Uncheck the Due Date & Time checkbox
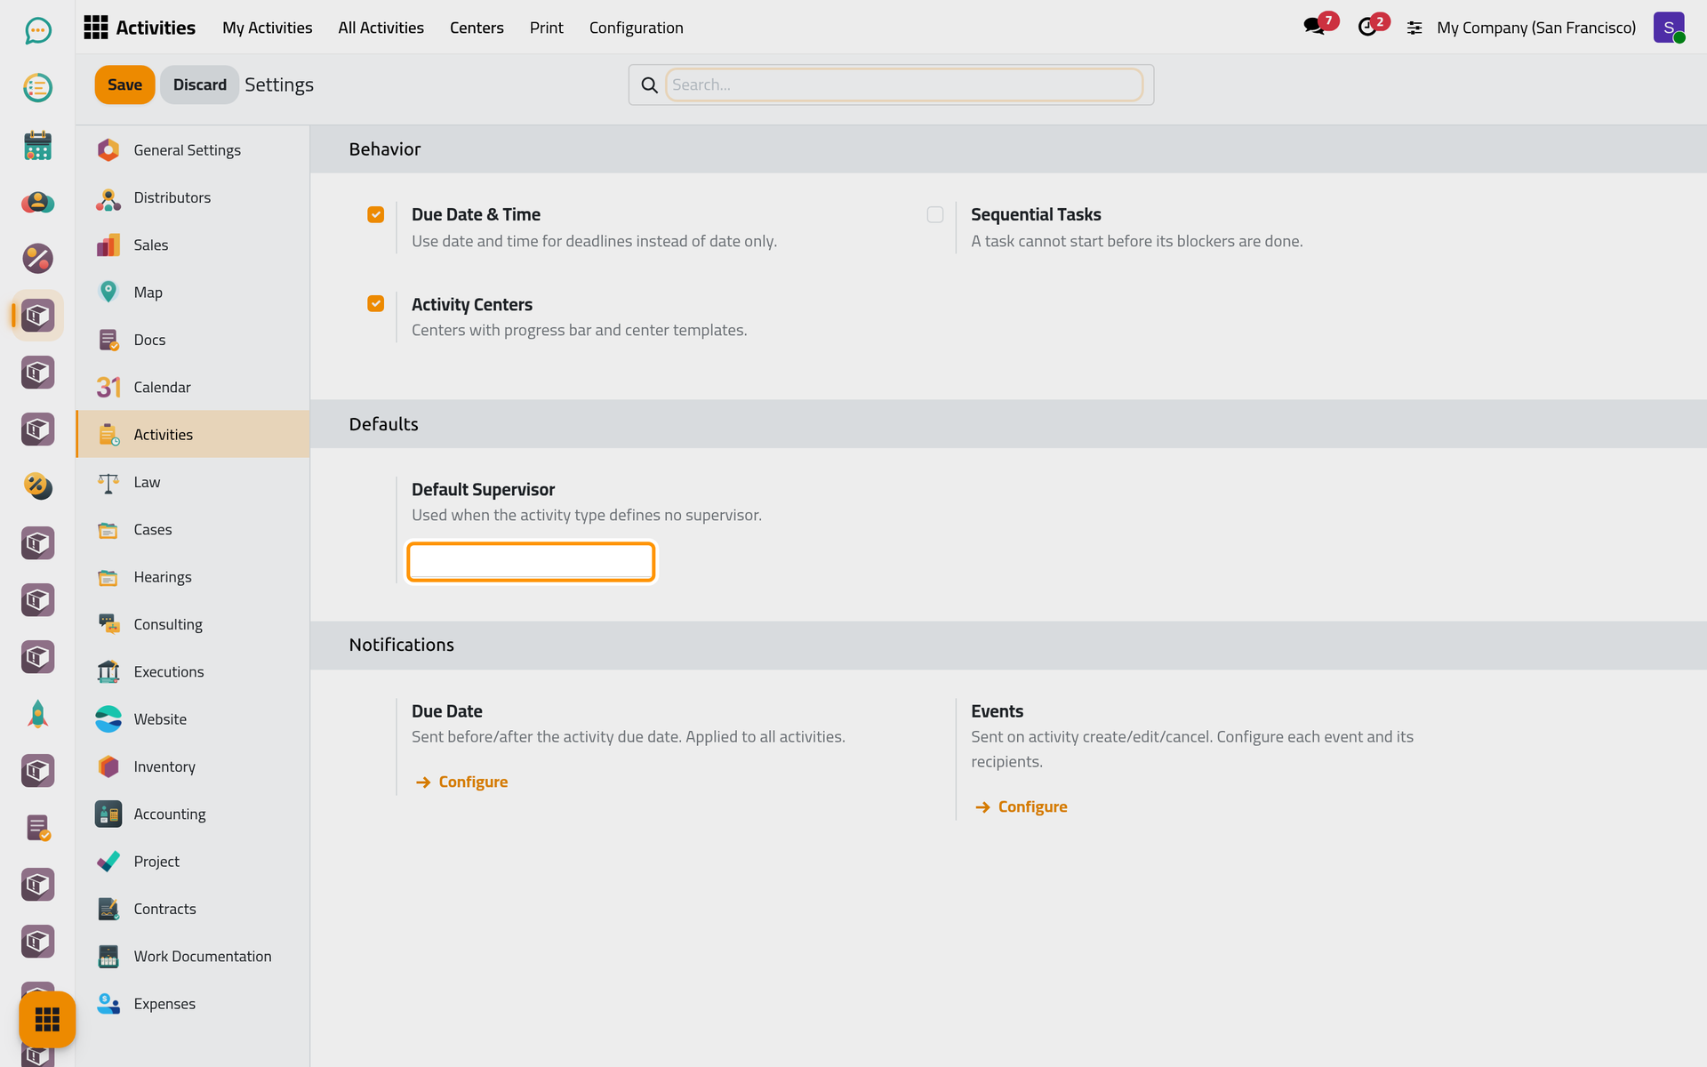The image size is (1707, 1067). coord(376,214)
